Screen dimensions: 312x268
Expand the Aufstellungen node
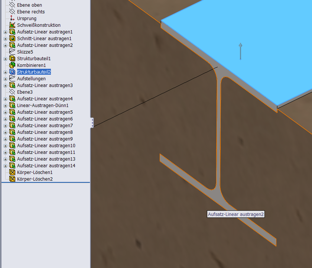pos(5,79)
